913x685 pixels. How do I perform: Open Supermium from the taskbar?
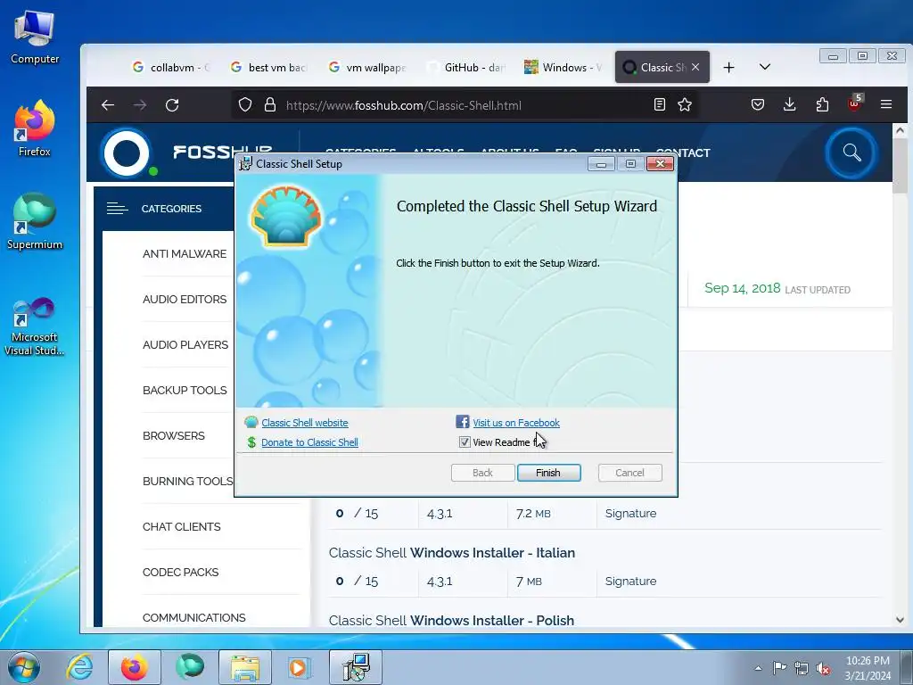[190, 667]
